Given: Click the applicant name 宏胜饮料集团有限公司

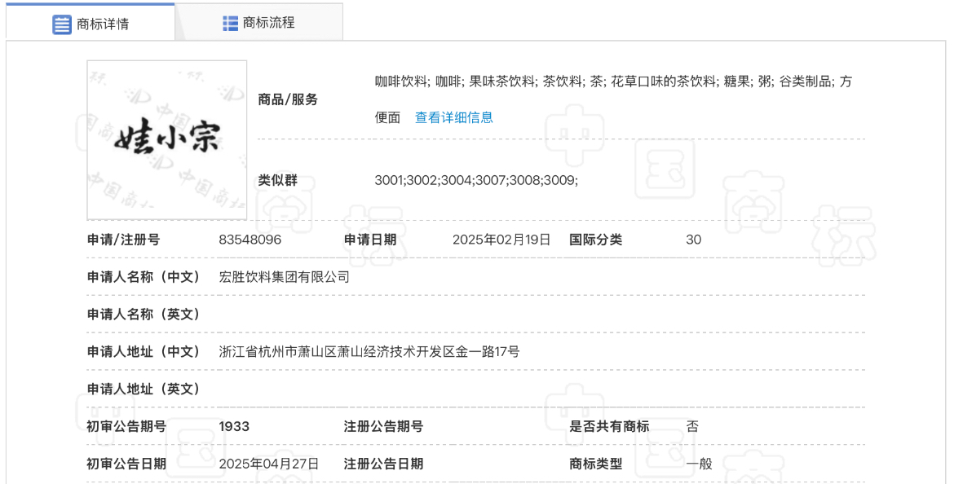Looking at the screenshot, I should [284, 277].
